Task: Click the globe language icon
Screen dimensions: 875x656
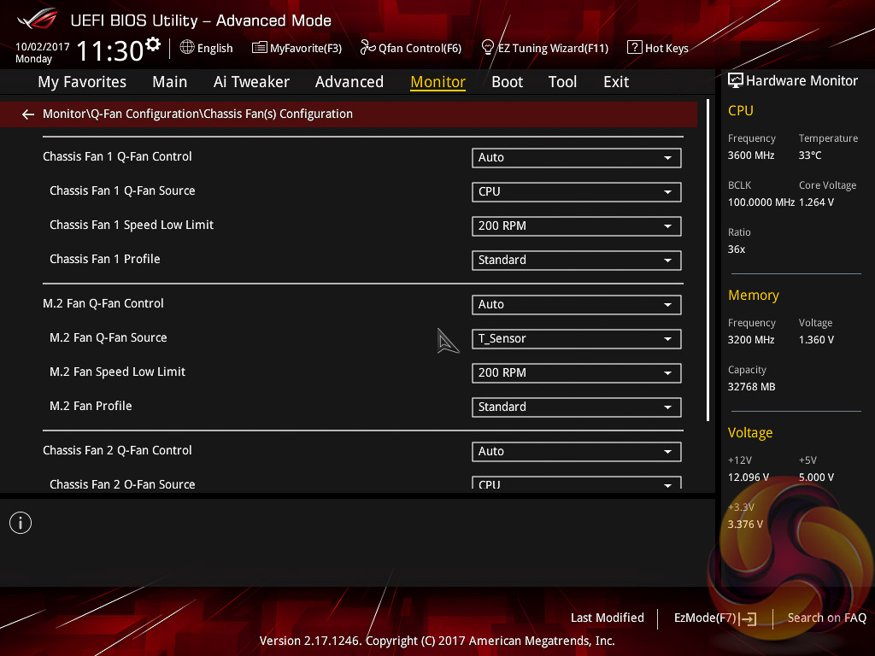Action: [187, 48]
